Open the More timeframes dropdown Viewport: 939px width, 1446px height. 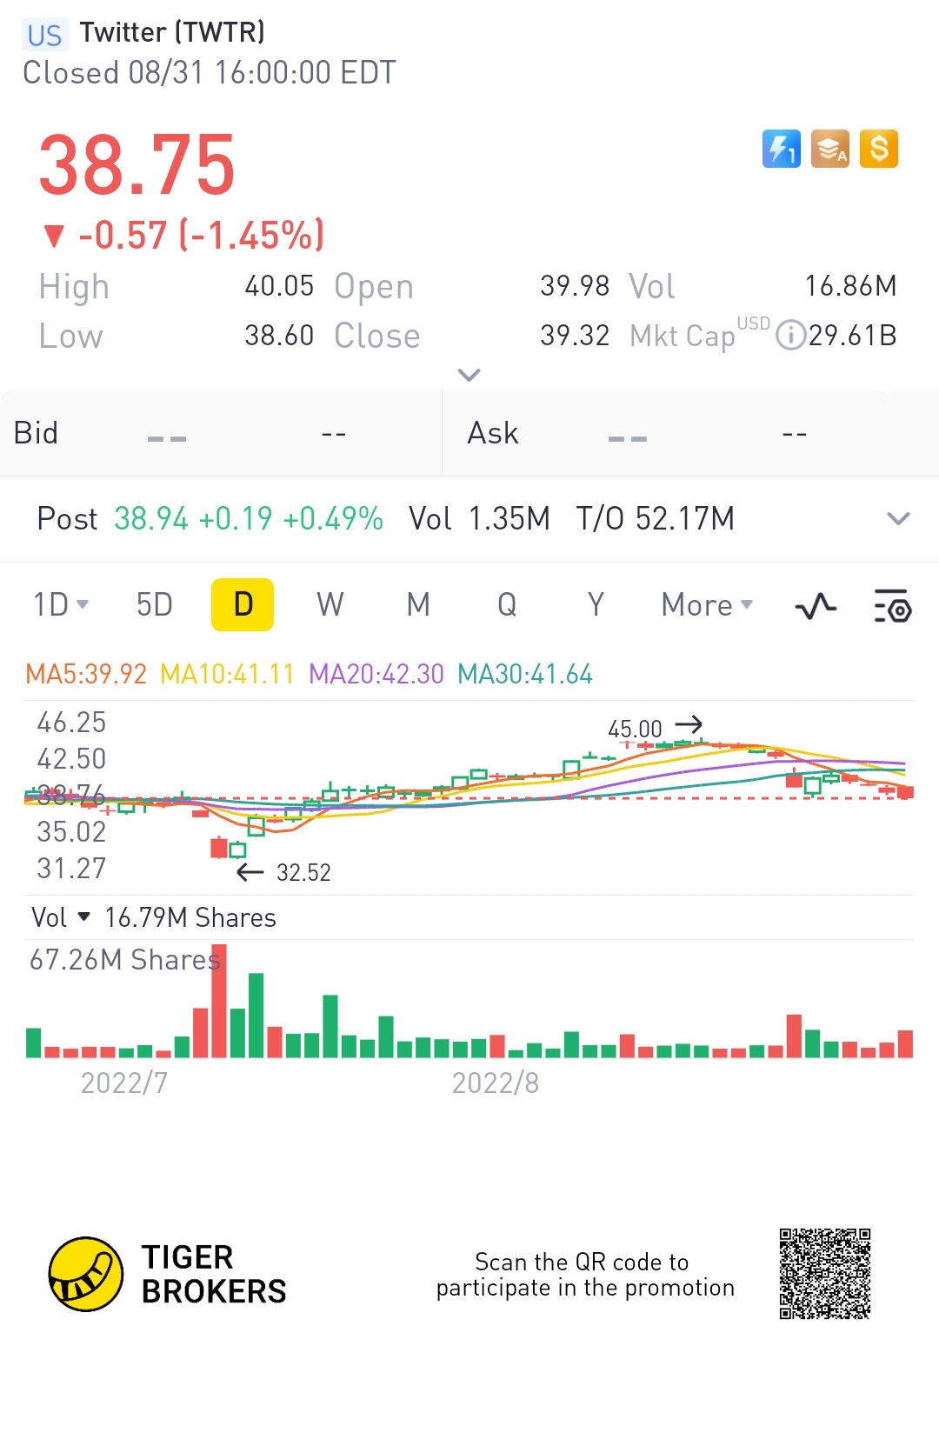coord(707,604)
